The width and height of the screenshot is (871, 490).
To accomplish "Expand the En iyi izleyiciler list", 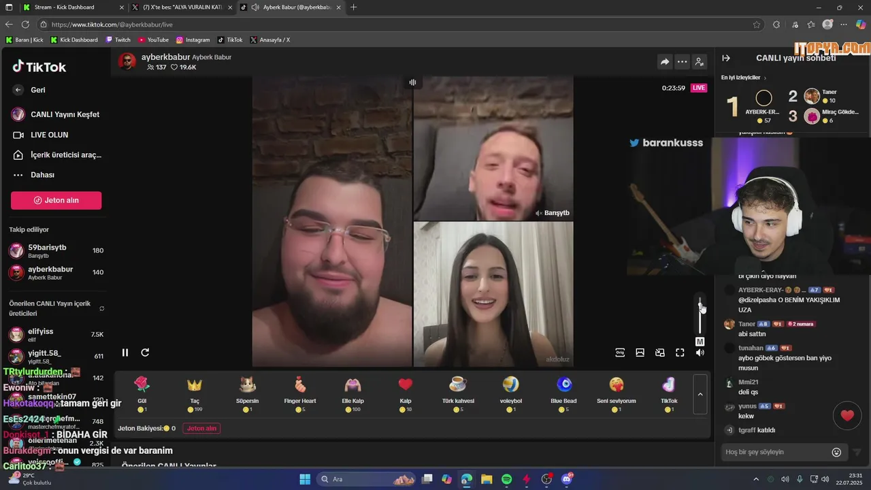I will (x=744, y=78).
